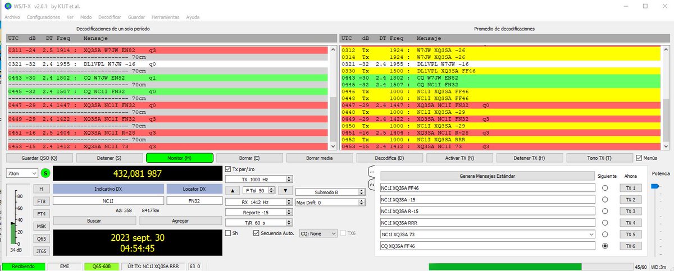Select Siguiente radio for NC1I XQ3SA FF46
Image resolution: width=674 pixels, height=271 pixels.
(605, 188)
